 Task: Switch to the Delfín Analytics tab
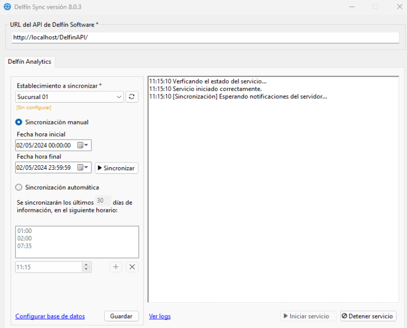pyautogui.click(x=29, y=62)
